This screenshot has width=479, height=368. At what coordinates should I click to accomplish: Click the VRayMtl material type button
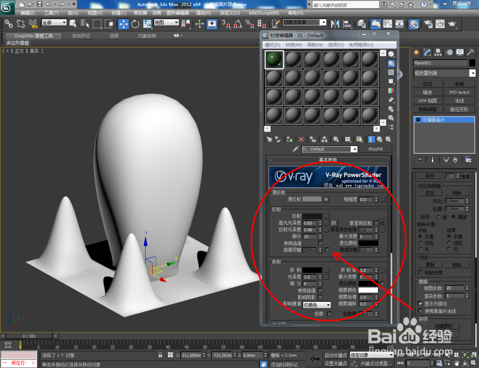click(375, 149)
